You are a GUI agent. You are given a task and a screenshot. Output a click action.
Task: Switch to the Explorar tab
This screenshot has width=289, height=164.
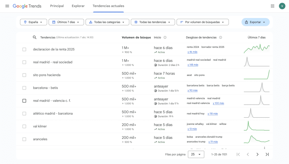[x=78, y=6]
